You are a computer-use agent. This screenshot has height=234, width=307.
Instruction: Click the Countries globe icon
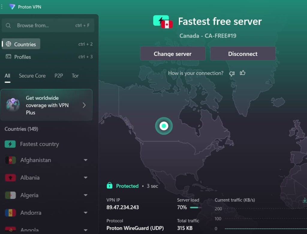8,44
